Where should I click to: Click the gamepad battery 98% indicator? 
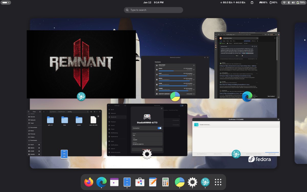pos(264,3)
